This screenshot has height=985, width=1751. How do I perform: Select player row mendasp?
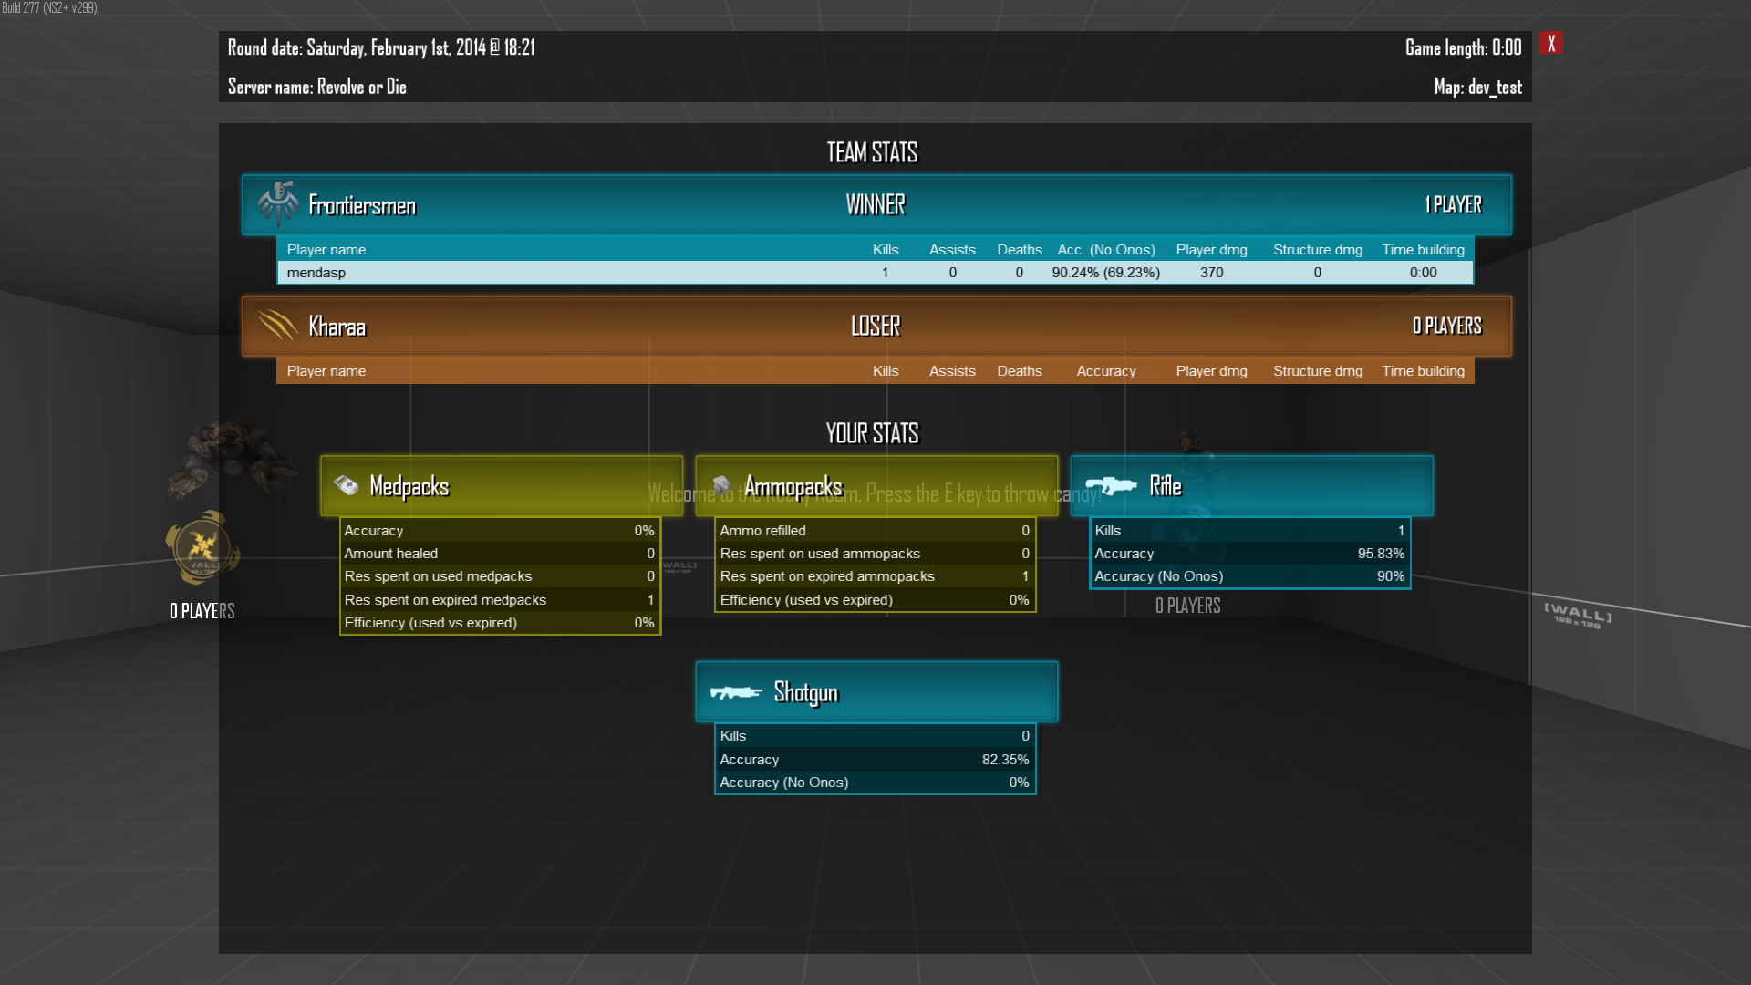(875, 273)
